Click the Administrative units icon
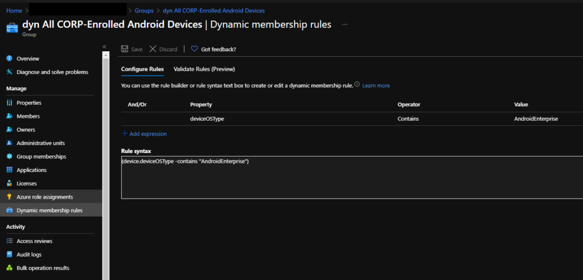Screen dimensions: 583x280 [x=10, y=143]
